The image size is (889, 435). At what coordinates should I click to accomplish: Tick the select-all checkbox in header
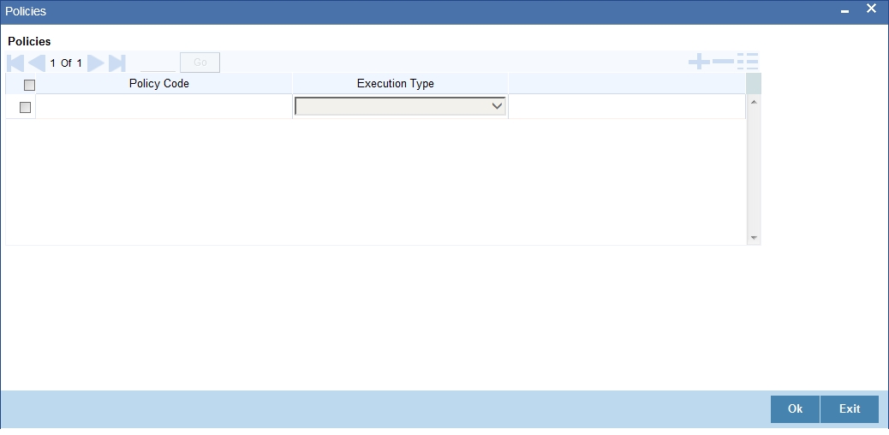tap(29, 85)
